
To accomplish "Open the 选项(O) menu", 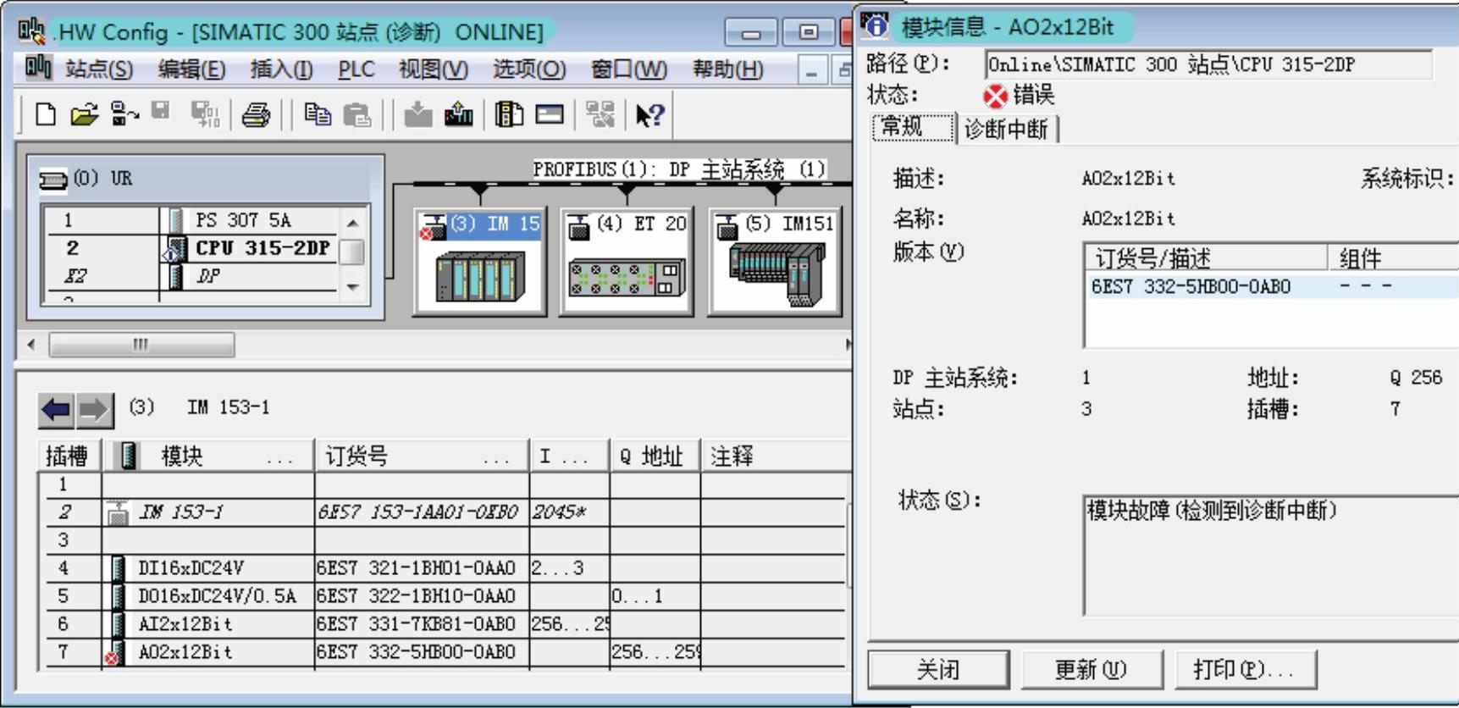I will click(529, 69).
